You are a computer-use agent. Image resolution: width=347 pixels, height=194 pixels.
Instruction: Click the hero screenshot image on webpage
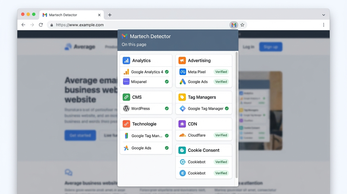pos(260,111)
